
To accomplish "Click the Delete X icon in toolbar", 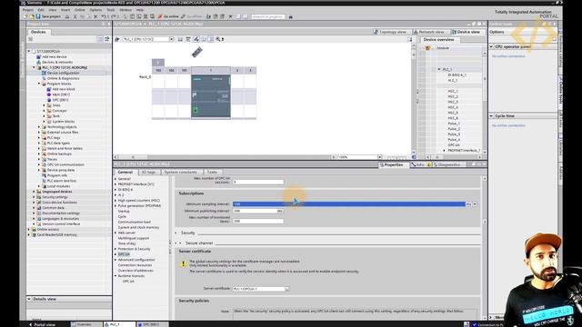I will point(95,16).
